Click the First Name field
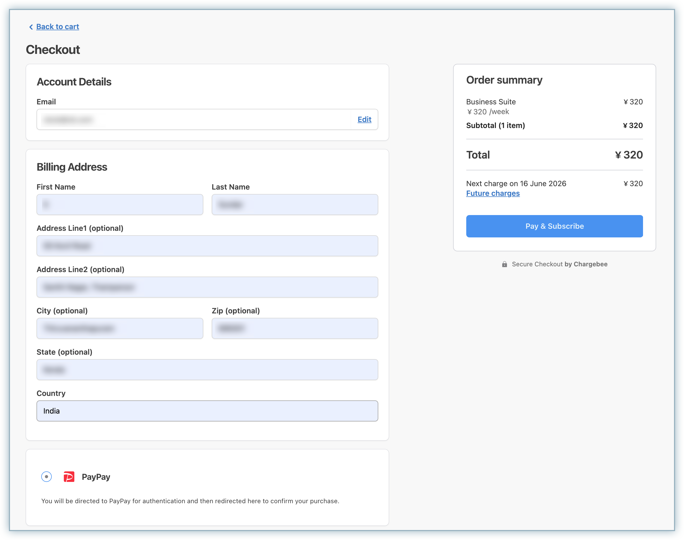Image resolution: width=684 pixels, height=540 pixels. click(120, 205)
